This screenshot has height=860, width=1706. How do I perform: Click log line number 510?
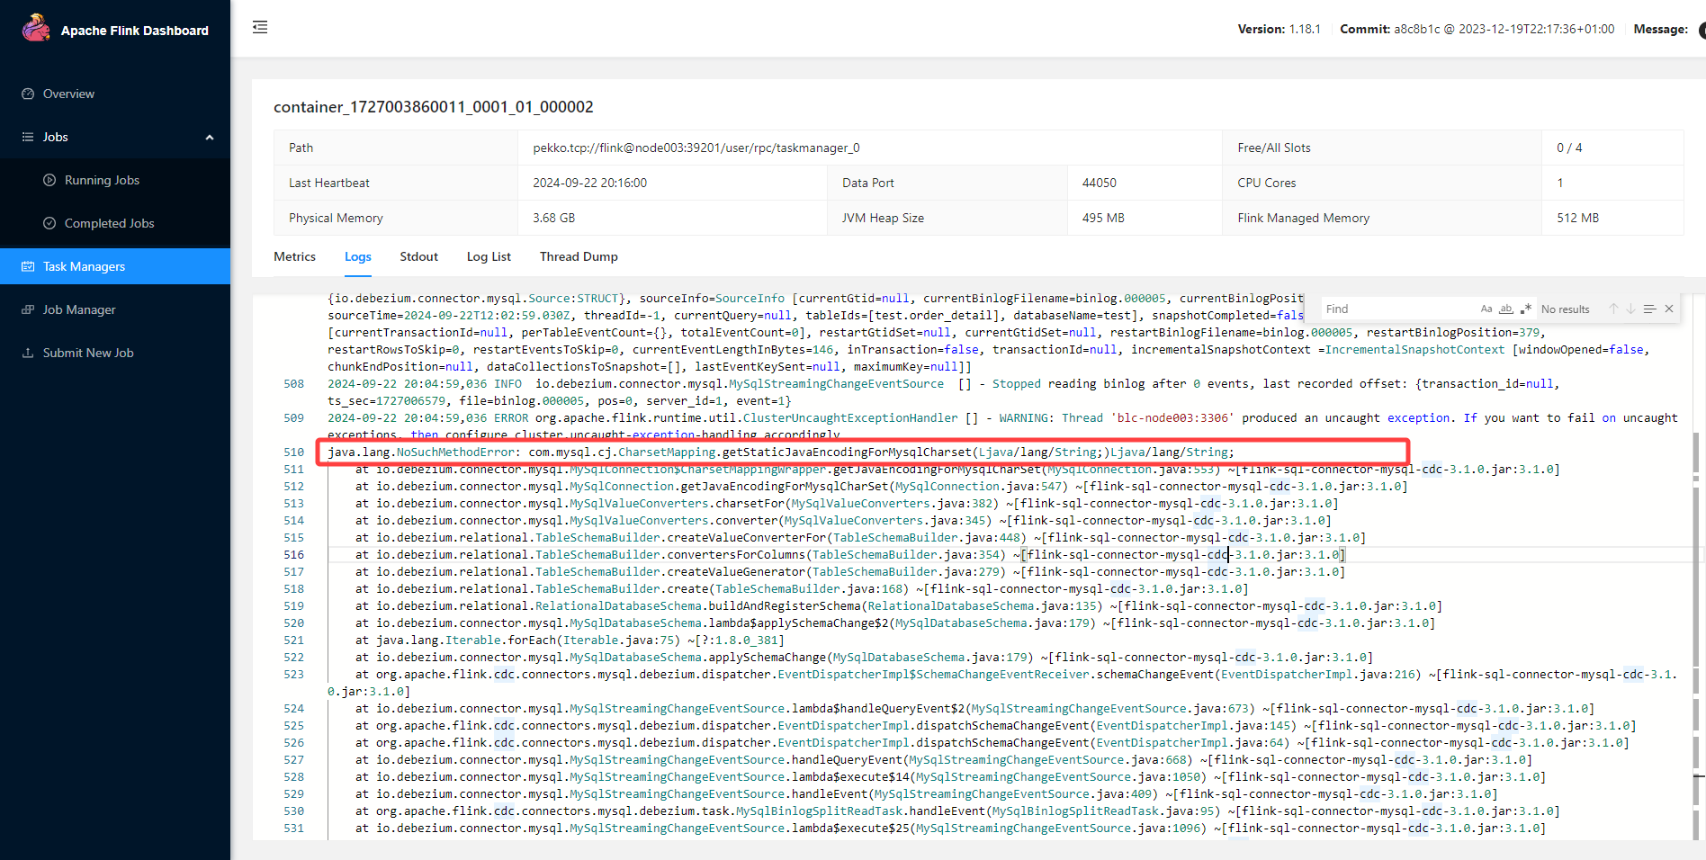(294, 452)
